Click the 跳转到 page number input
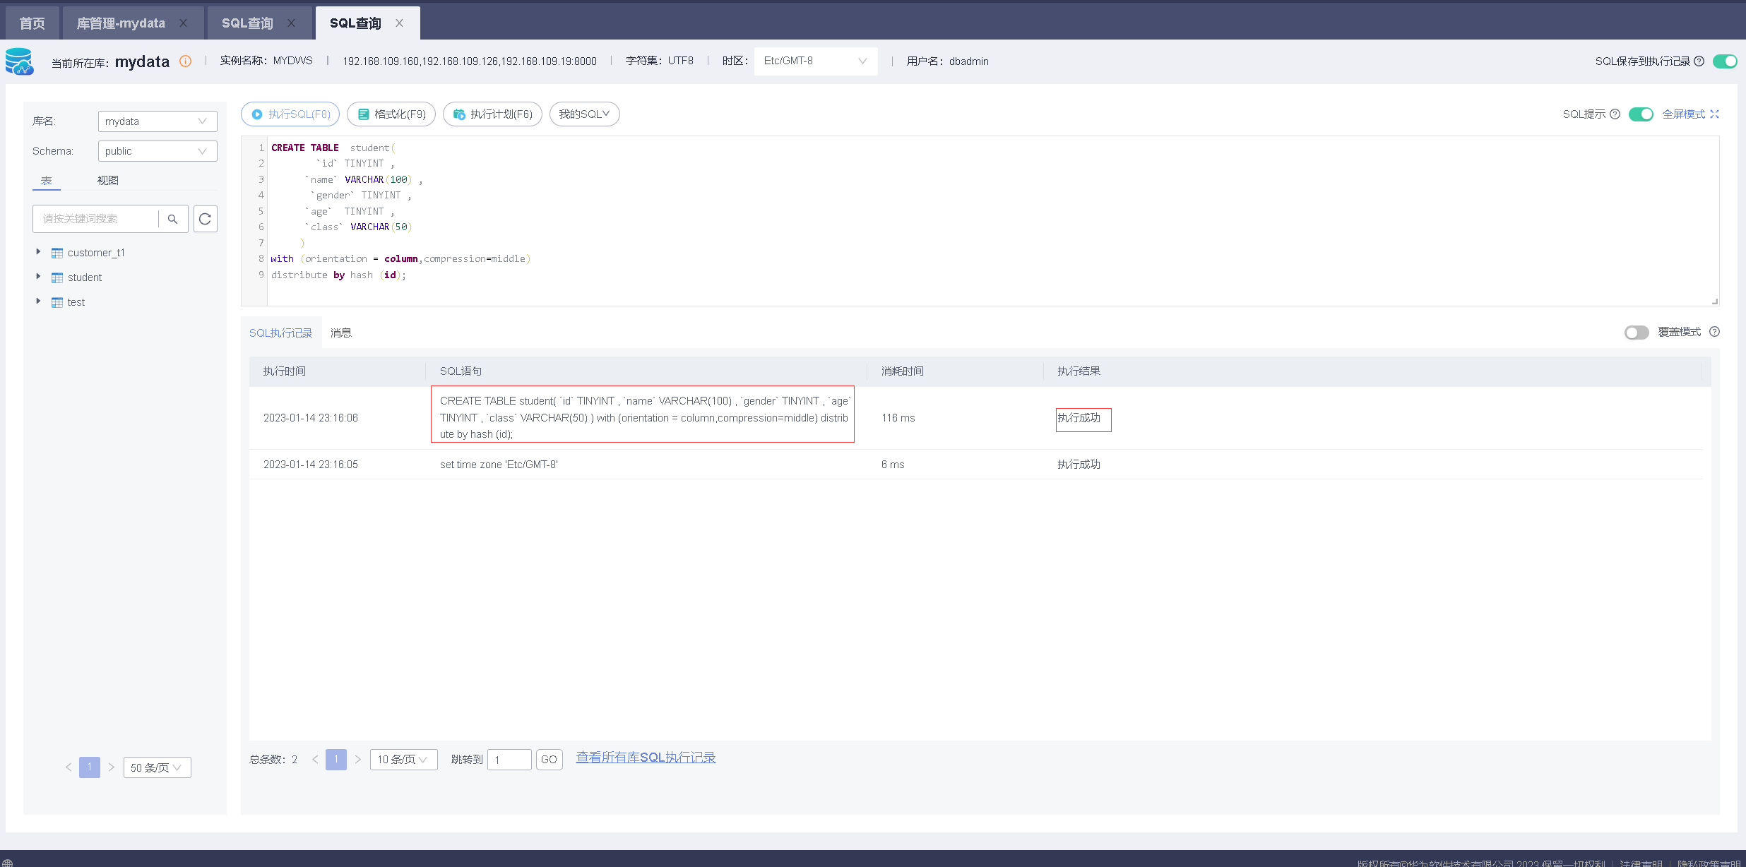Viewport: 1746px width, 867px height. click(509, 760)
